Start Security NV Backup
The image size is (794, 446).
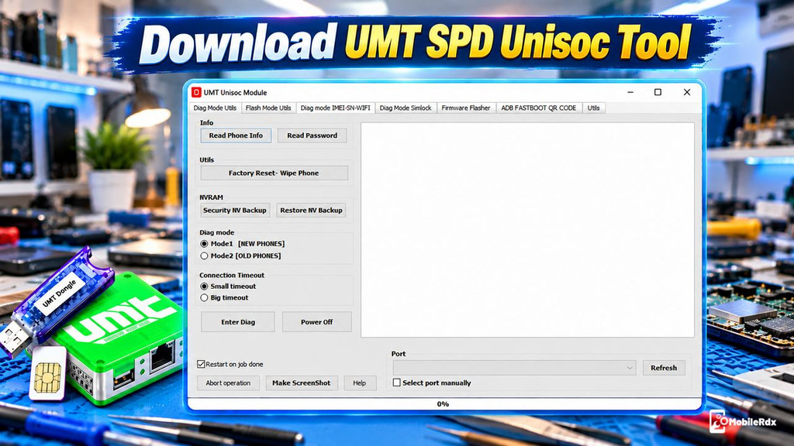pyautogui.click(x=235, y=211)
